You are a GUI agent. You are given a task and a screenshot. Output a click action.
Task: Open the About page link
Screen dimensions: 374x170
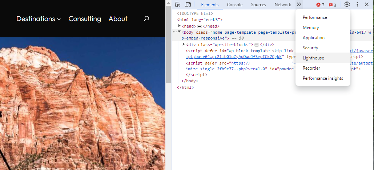[x=118, y=18]
